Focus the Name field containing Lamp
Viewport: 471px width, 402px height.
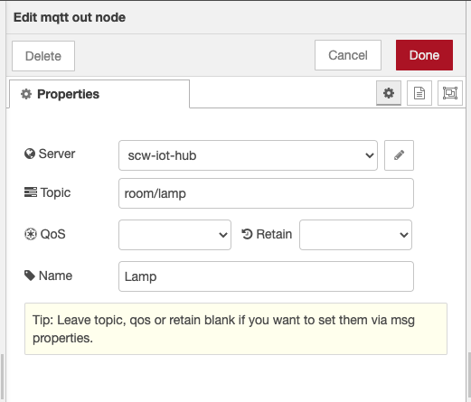pos(266,276)
